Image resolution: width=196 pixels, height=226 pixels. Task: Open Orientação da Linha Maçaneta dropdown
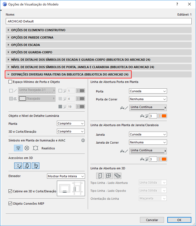[153, 198]
